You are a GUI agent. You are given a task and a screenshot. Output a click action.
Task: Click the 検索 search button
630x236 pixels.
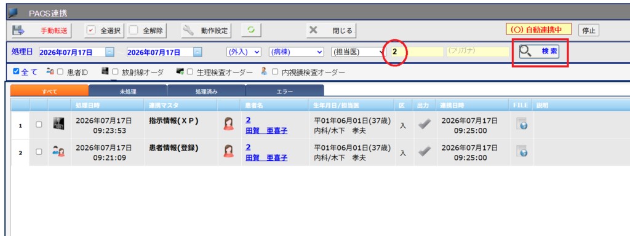[539, 52]
